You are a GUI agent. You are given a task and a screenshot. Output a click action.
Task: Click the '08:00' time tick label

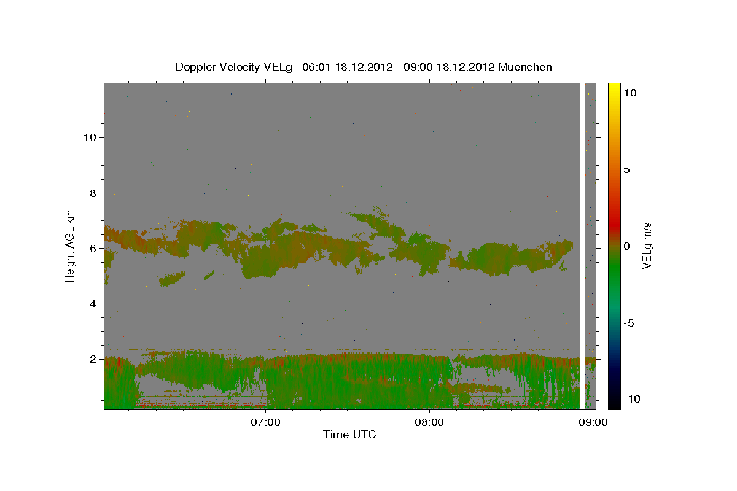pyautogui.click(x=429, y=422)
